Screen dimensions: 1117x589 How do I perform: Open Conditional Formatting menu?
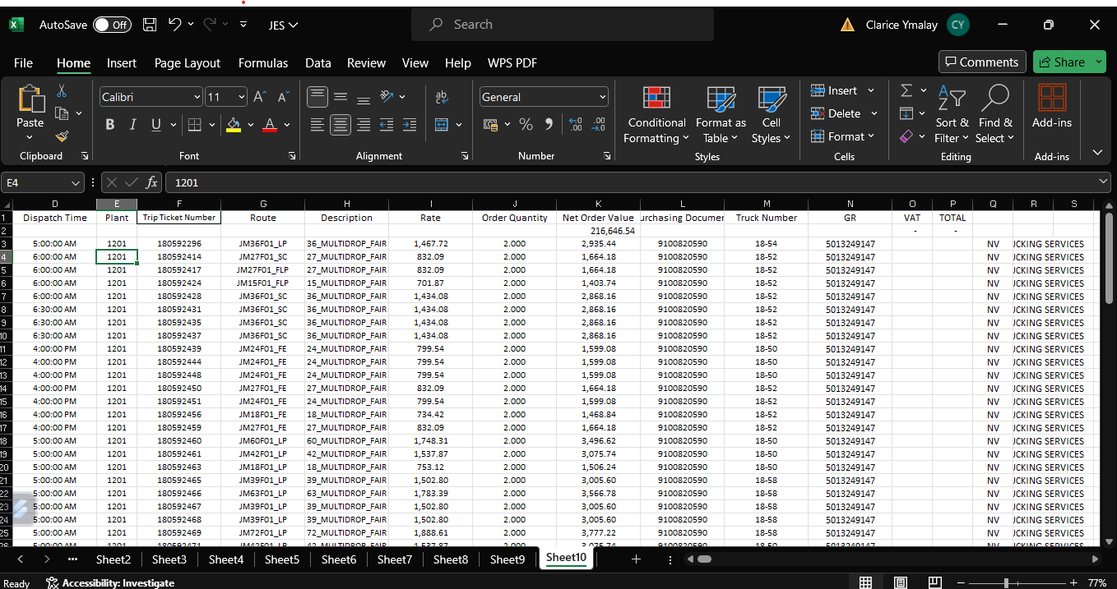pyautogui.click(x=656, y=115)
